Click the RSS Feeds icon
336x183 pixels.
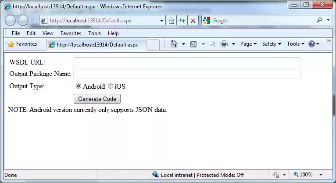pyautogui.click(x=193, y=44)
